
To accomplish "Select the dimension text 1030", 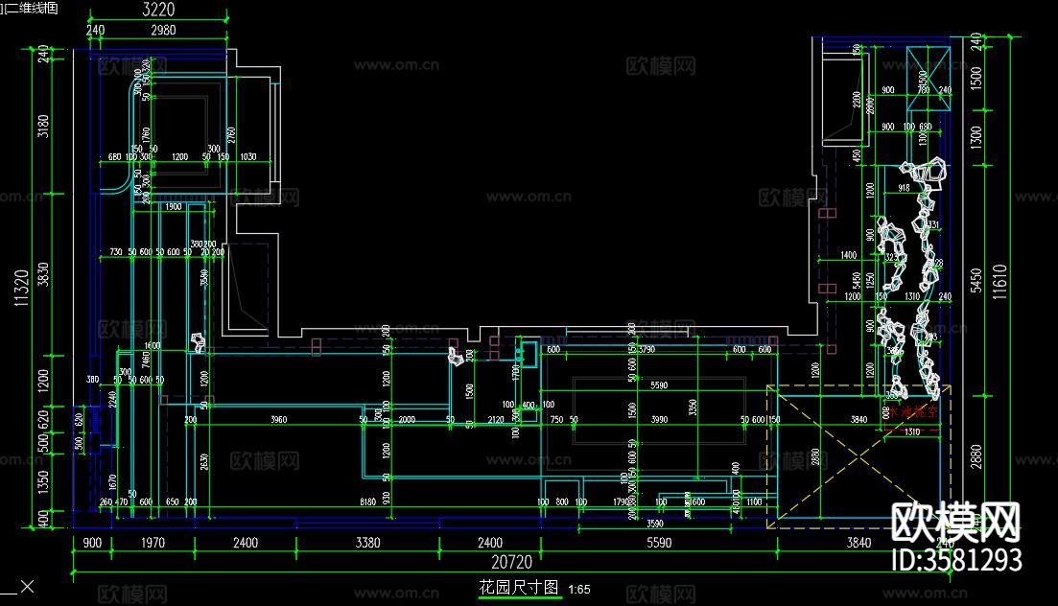I will point(248,156).
